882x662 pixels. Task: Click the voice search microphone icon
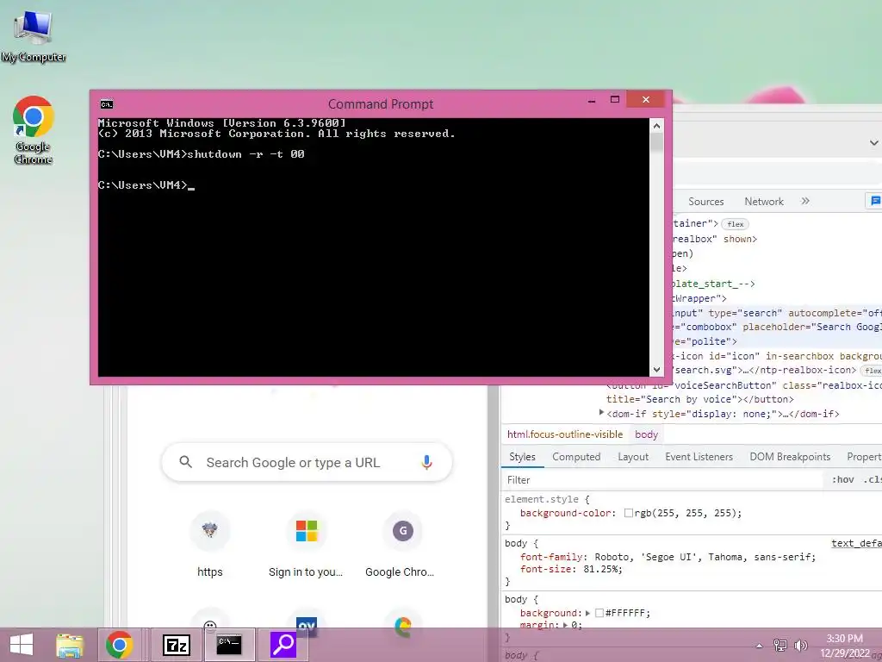click(426, 462)
